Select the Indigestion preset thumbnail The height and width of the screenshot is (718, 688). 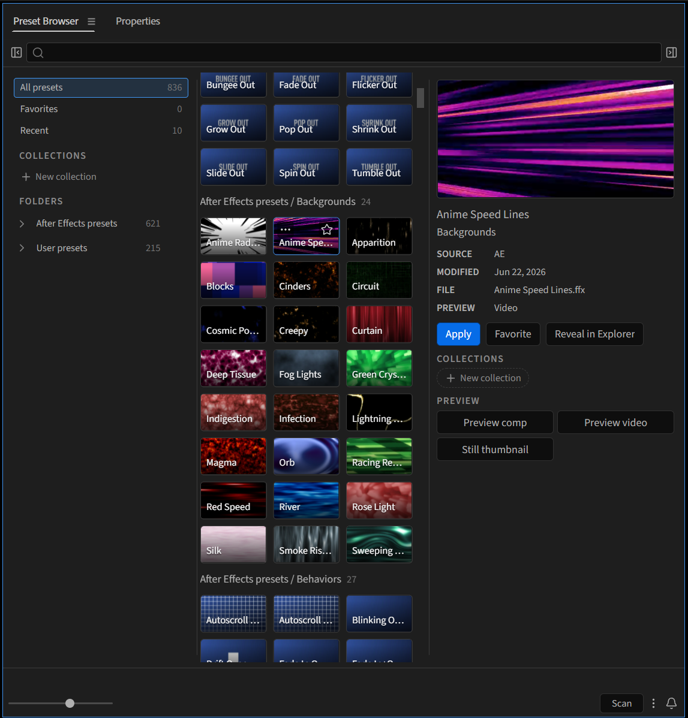tap(233, 412)
